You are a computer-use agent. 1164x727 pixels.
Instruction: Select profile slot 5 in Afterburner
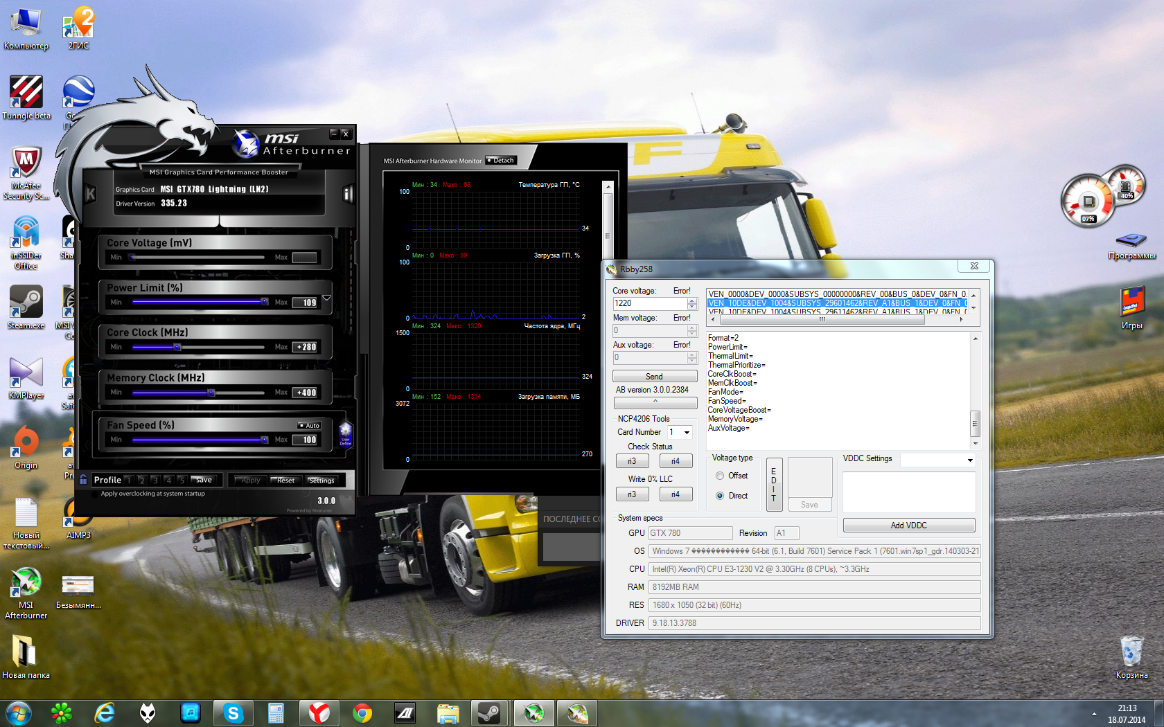click(x=182, y=480)
